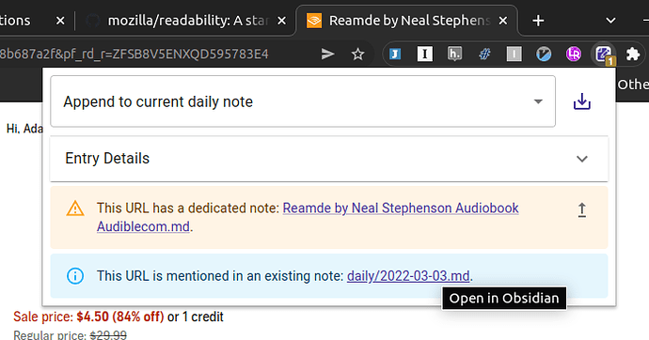Open a new browser tab
Screen dimensions: 649x340
pyautogui.click(x=538, y=21)
